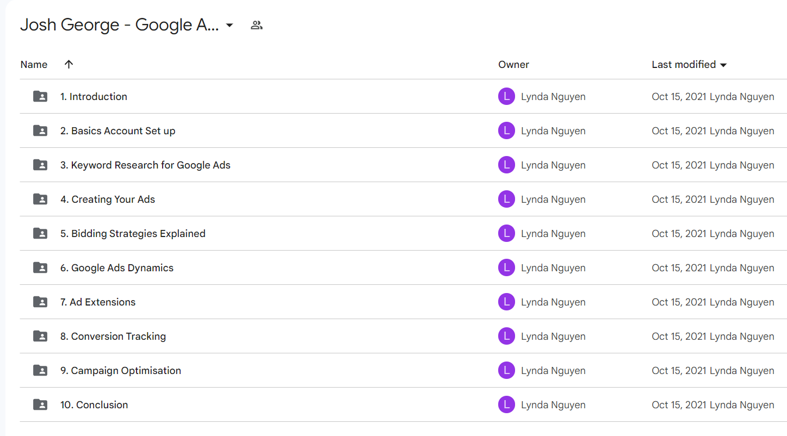The image size is (787, 436).
Task: Click the purple L avatar in the 9. Campaign Optimisation row
Action: (x=506, y=370)
